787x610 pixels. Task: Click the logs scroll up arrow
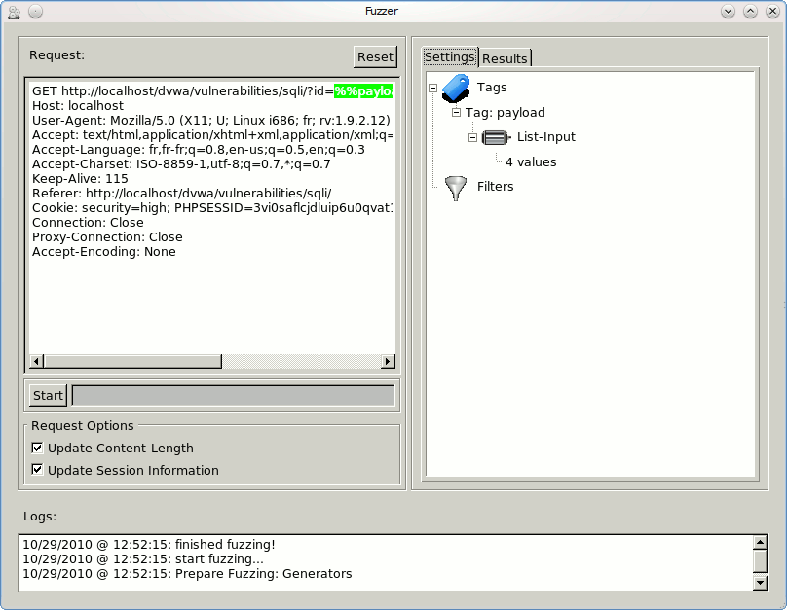pos(761,542)
